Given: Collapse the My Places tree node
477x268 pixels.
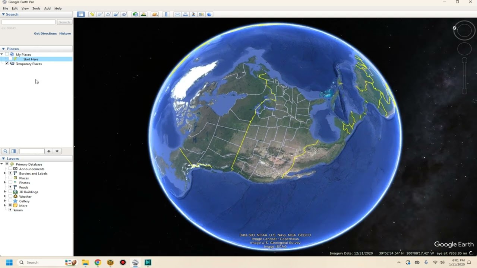Looking at the screenshot, I should click(x=2, y=54).
